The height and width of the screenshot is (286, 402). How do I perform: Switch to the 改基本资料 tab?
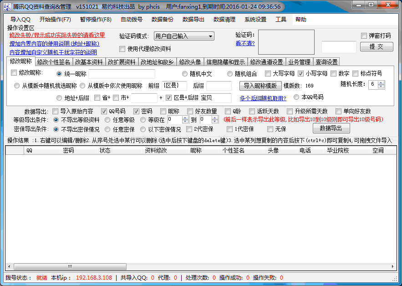click(x=89, y=62)
